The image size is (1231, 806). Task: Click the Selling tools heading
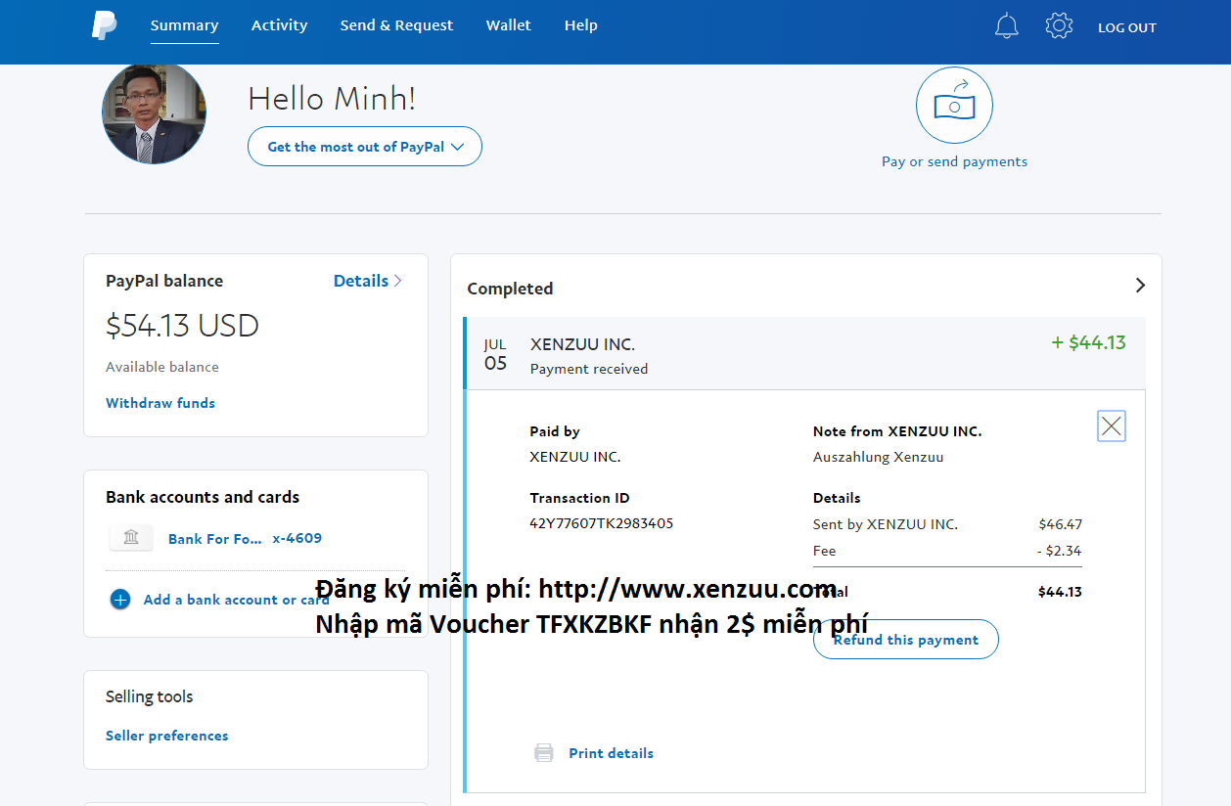tap(150, 696)
